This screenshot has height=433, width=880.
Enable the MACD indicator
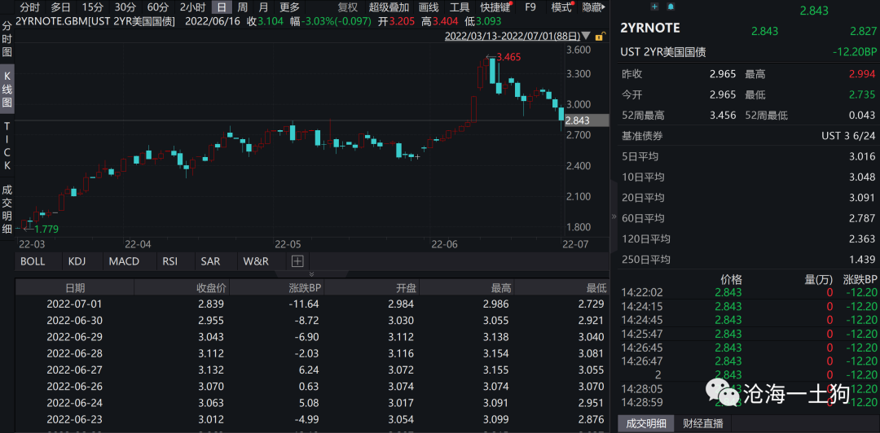click(x=124, y=261)
